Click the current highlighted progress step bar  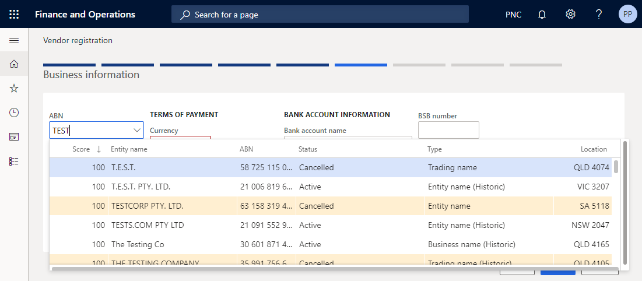click(361, 65)
